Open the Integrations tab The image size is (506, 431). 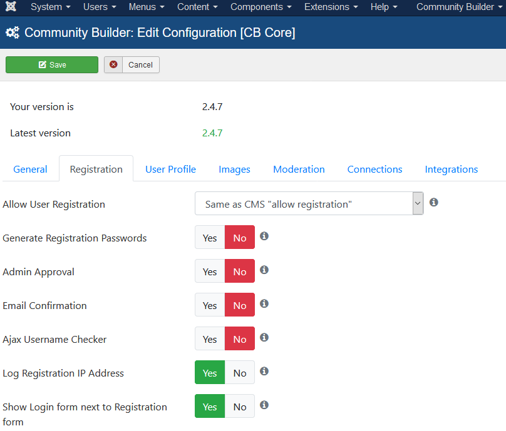coord(451,169)
